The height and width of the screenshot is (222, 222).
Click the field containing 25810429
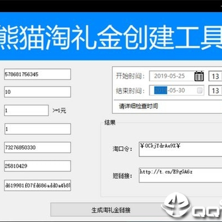click(38, 166)
